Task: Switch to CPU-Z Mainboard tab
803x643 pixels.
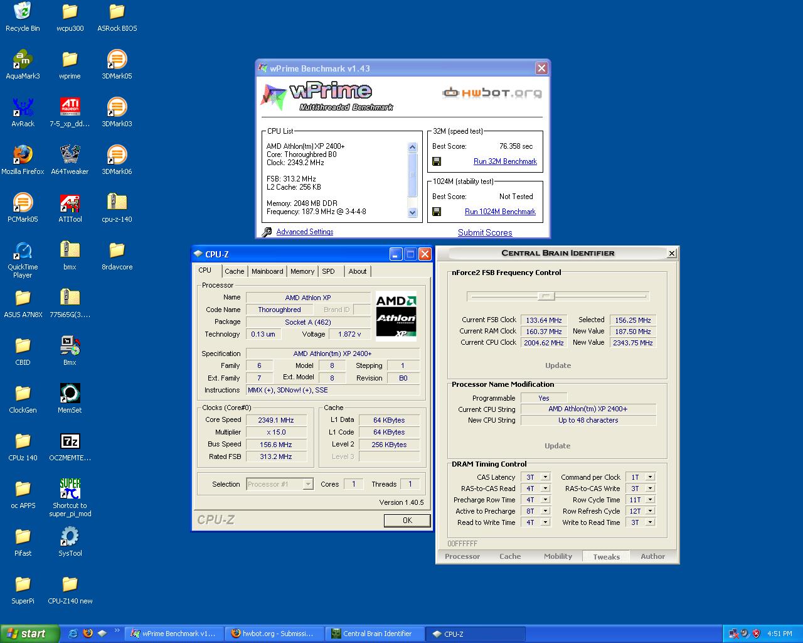Action: (267, 271)
